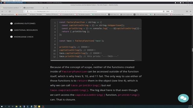Select Factory Functions window in top panel
The height and width of the screenshot is (108, 193).
(x=13, y=3)
